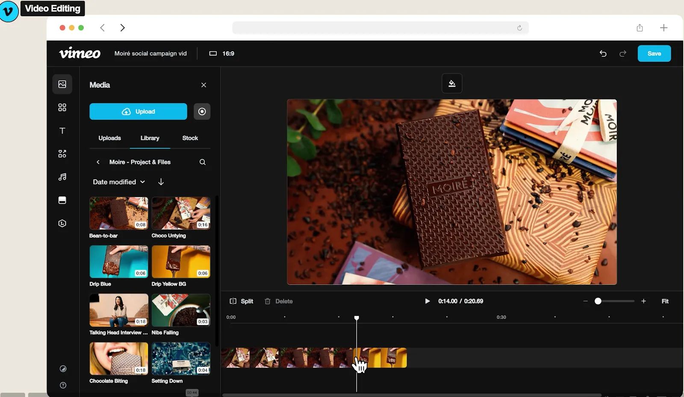Open the help question mark icon

[63, 385]
